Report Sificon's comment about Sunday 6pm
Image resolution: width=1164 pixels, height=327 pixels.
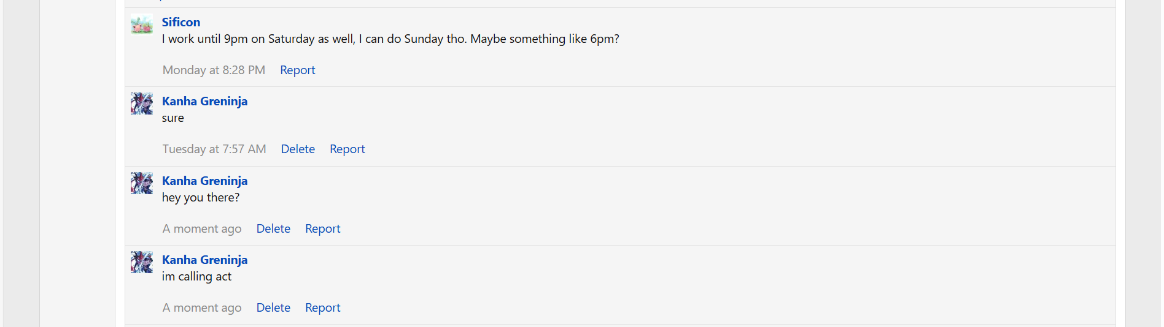[298, 70]
